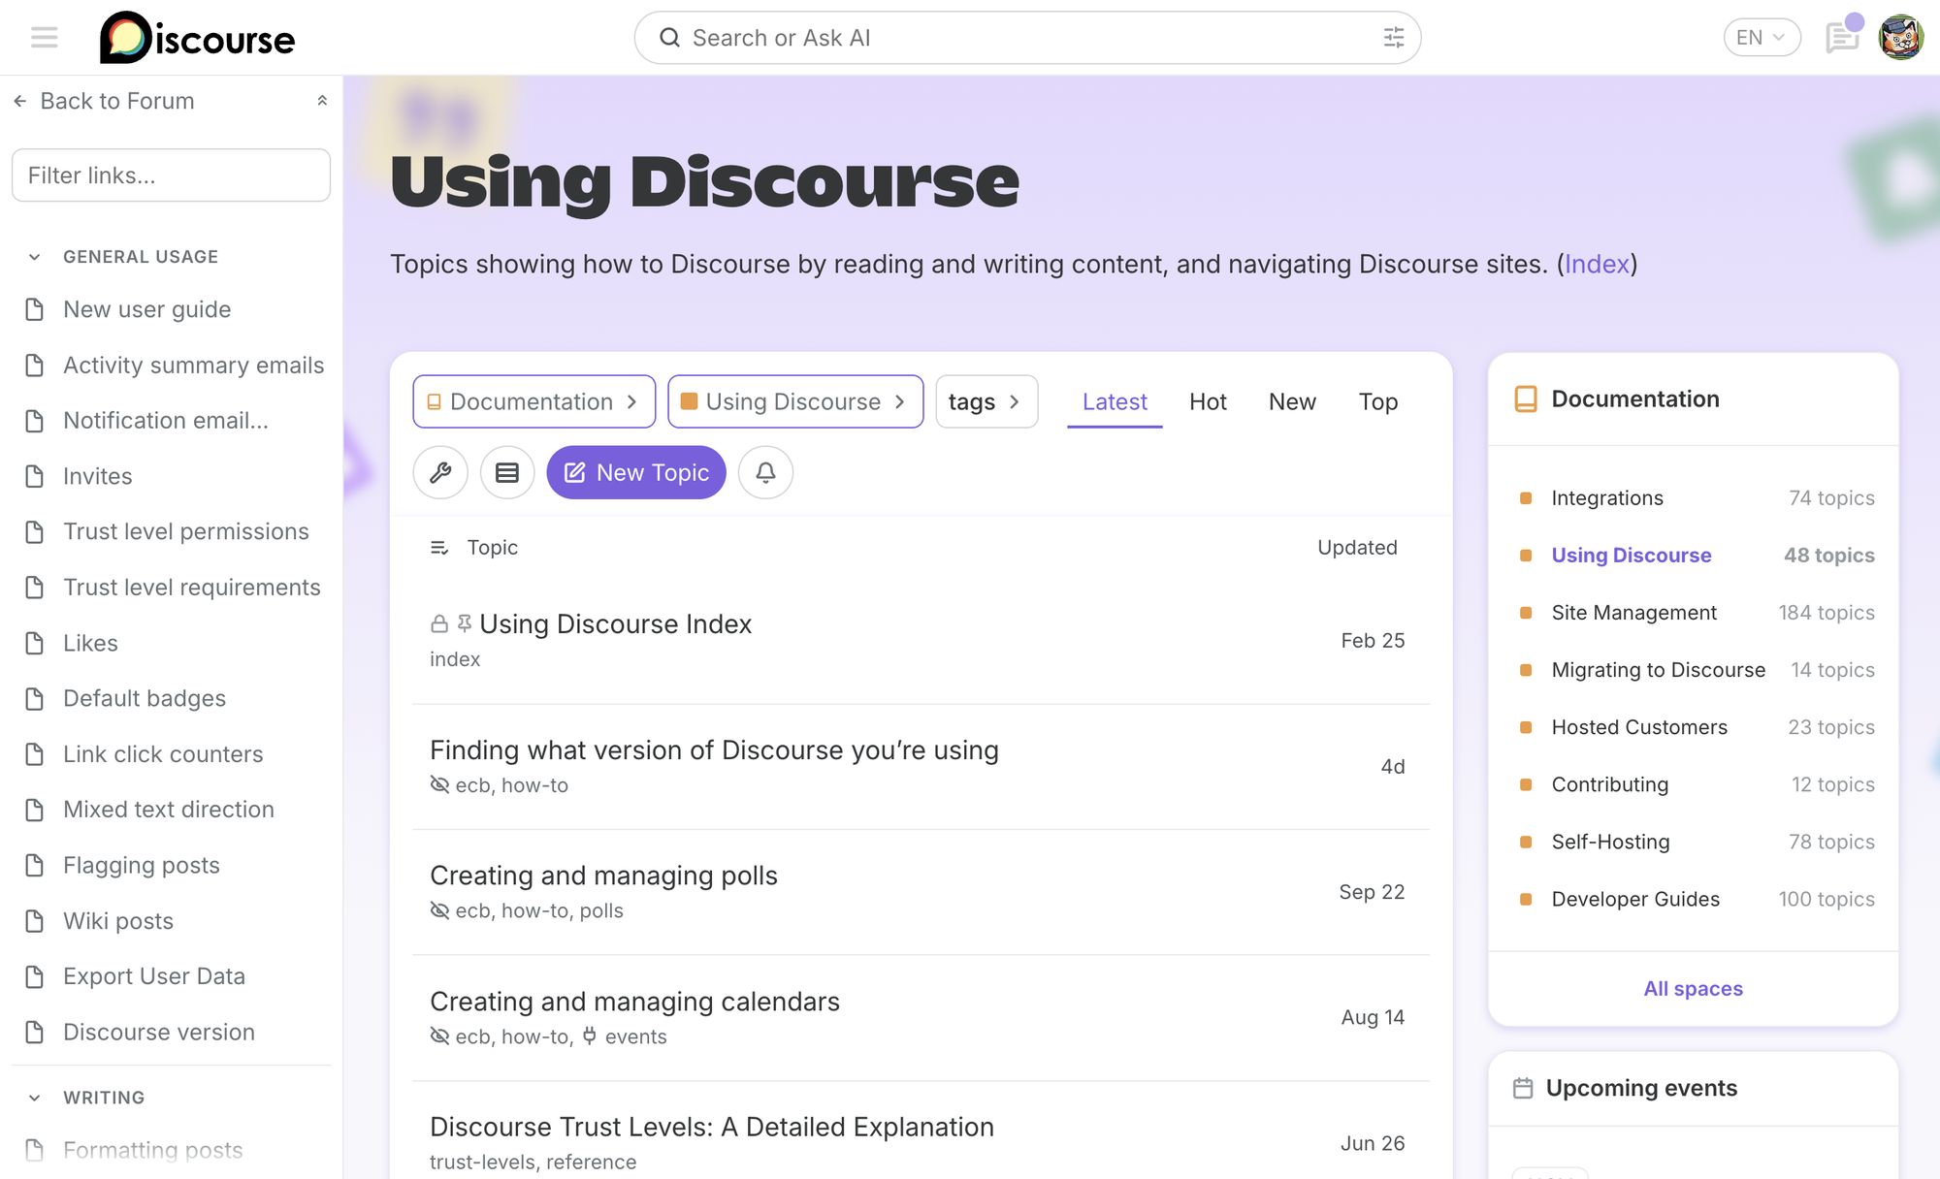
Task: Click the document icon beside Likes
Action: 35,643
